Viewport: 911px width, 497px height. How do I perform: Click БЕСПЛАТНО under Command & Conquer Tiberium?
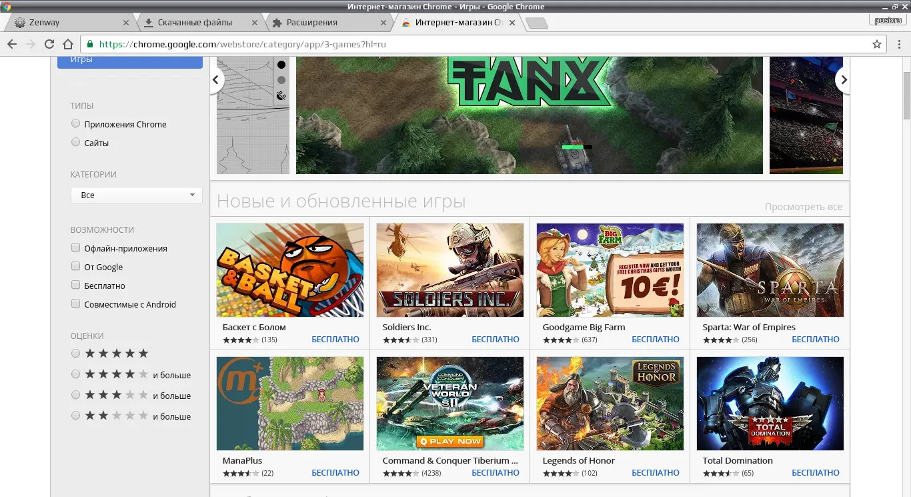pyautogui.click(x=496, y=473)
